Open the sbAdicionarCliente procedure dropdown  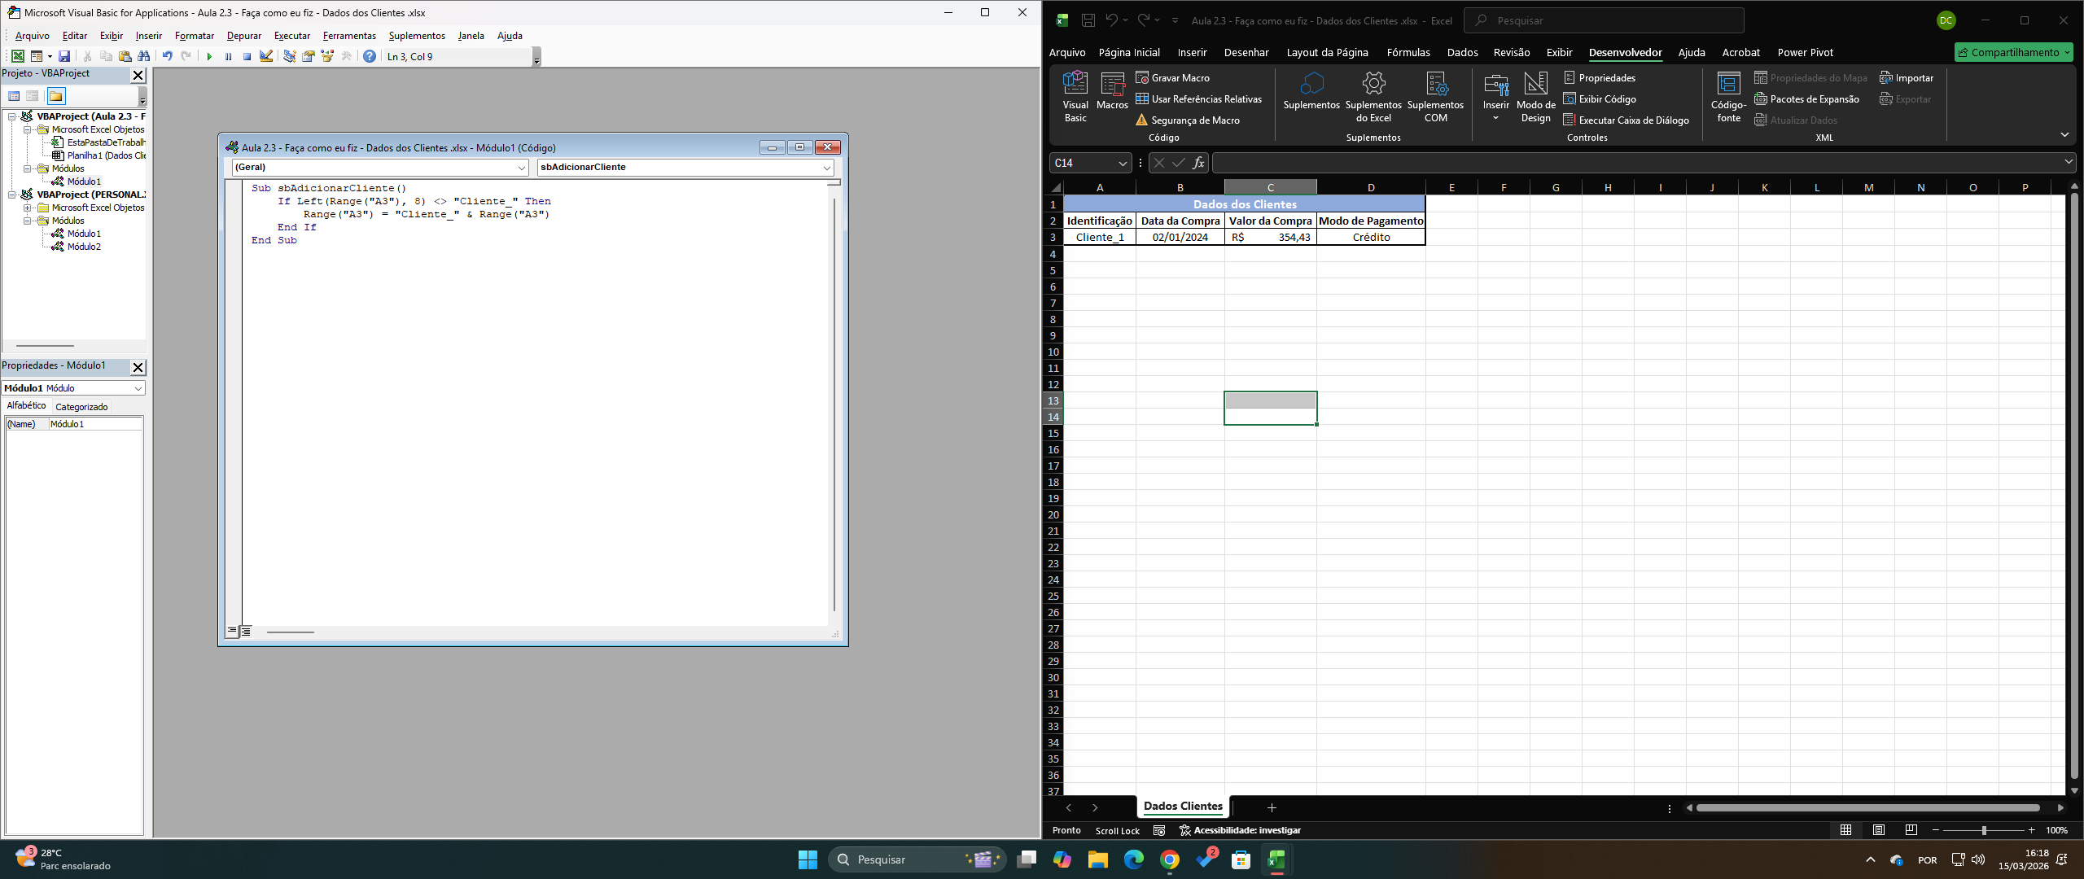click(685, 168)
